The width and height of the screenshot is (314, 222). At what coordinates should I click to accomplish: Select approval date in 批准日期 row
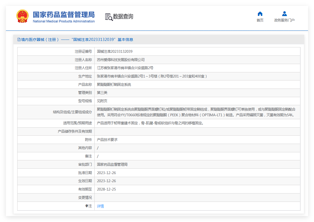coord(106,173)
